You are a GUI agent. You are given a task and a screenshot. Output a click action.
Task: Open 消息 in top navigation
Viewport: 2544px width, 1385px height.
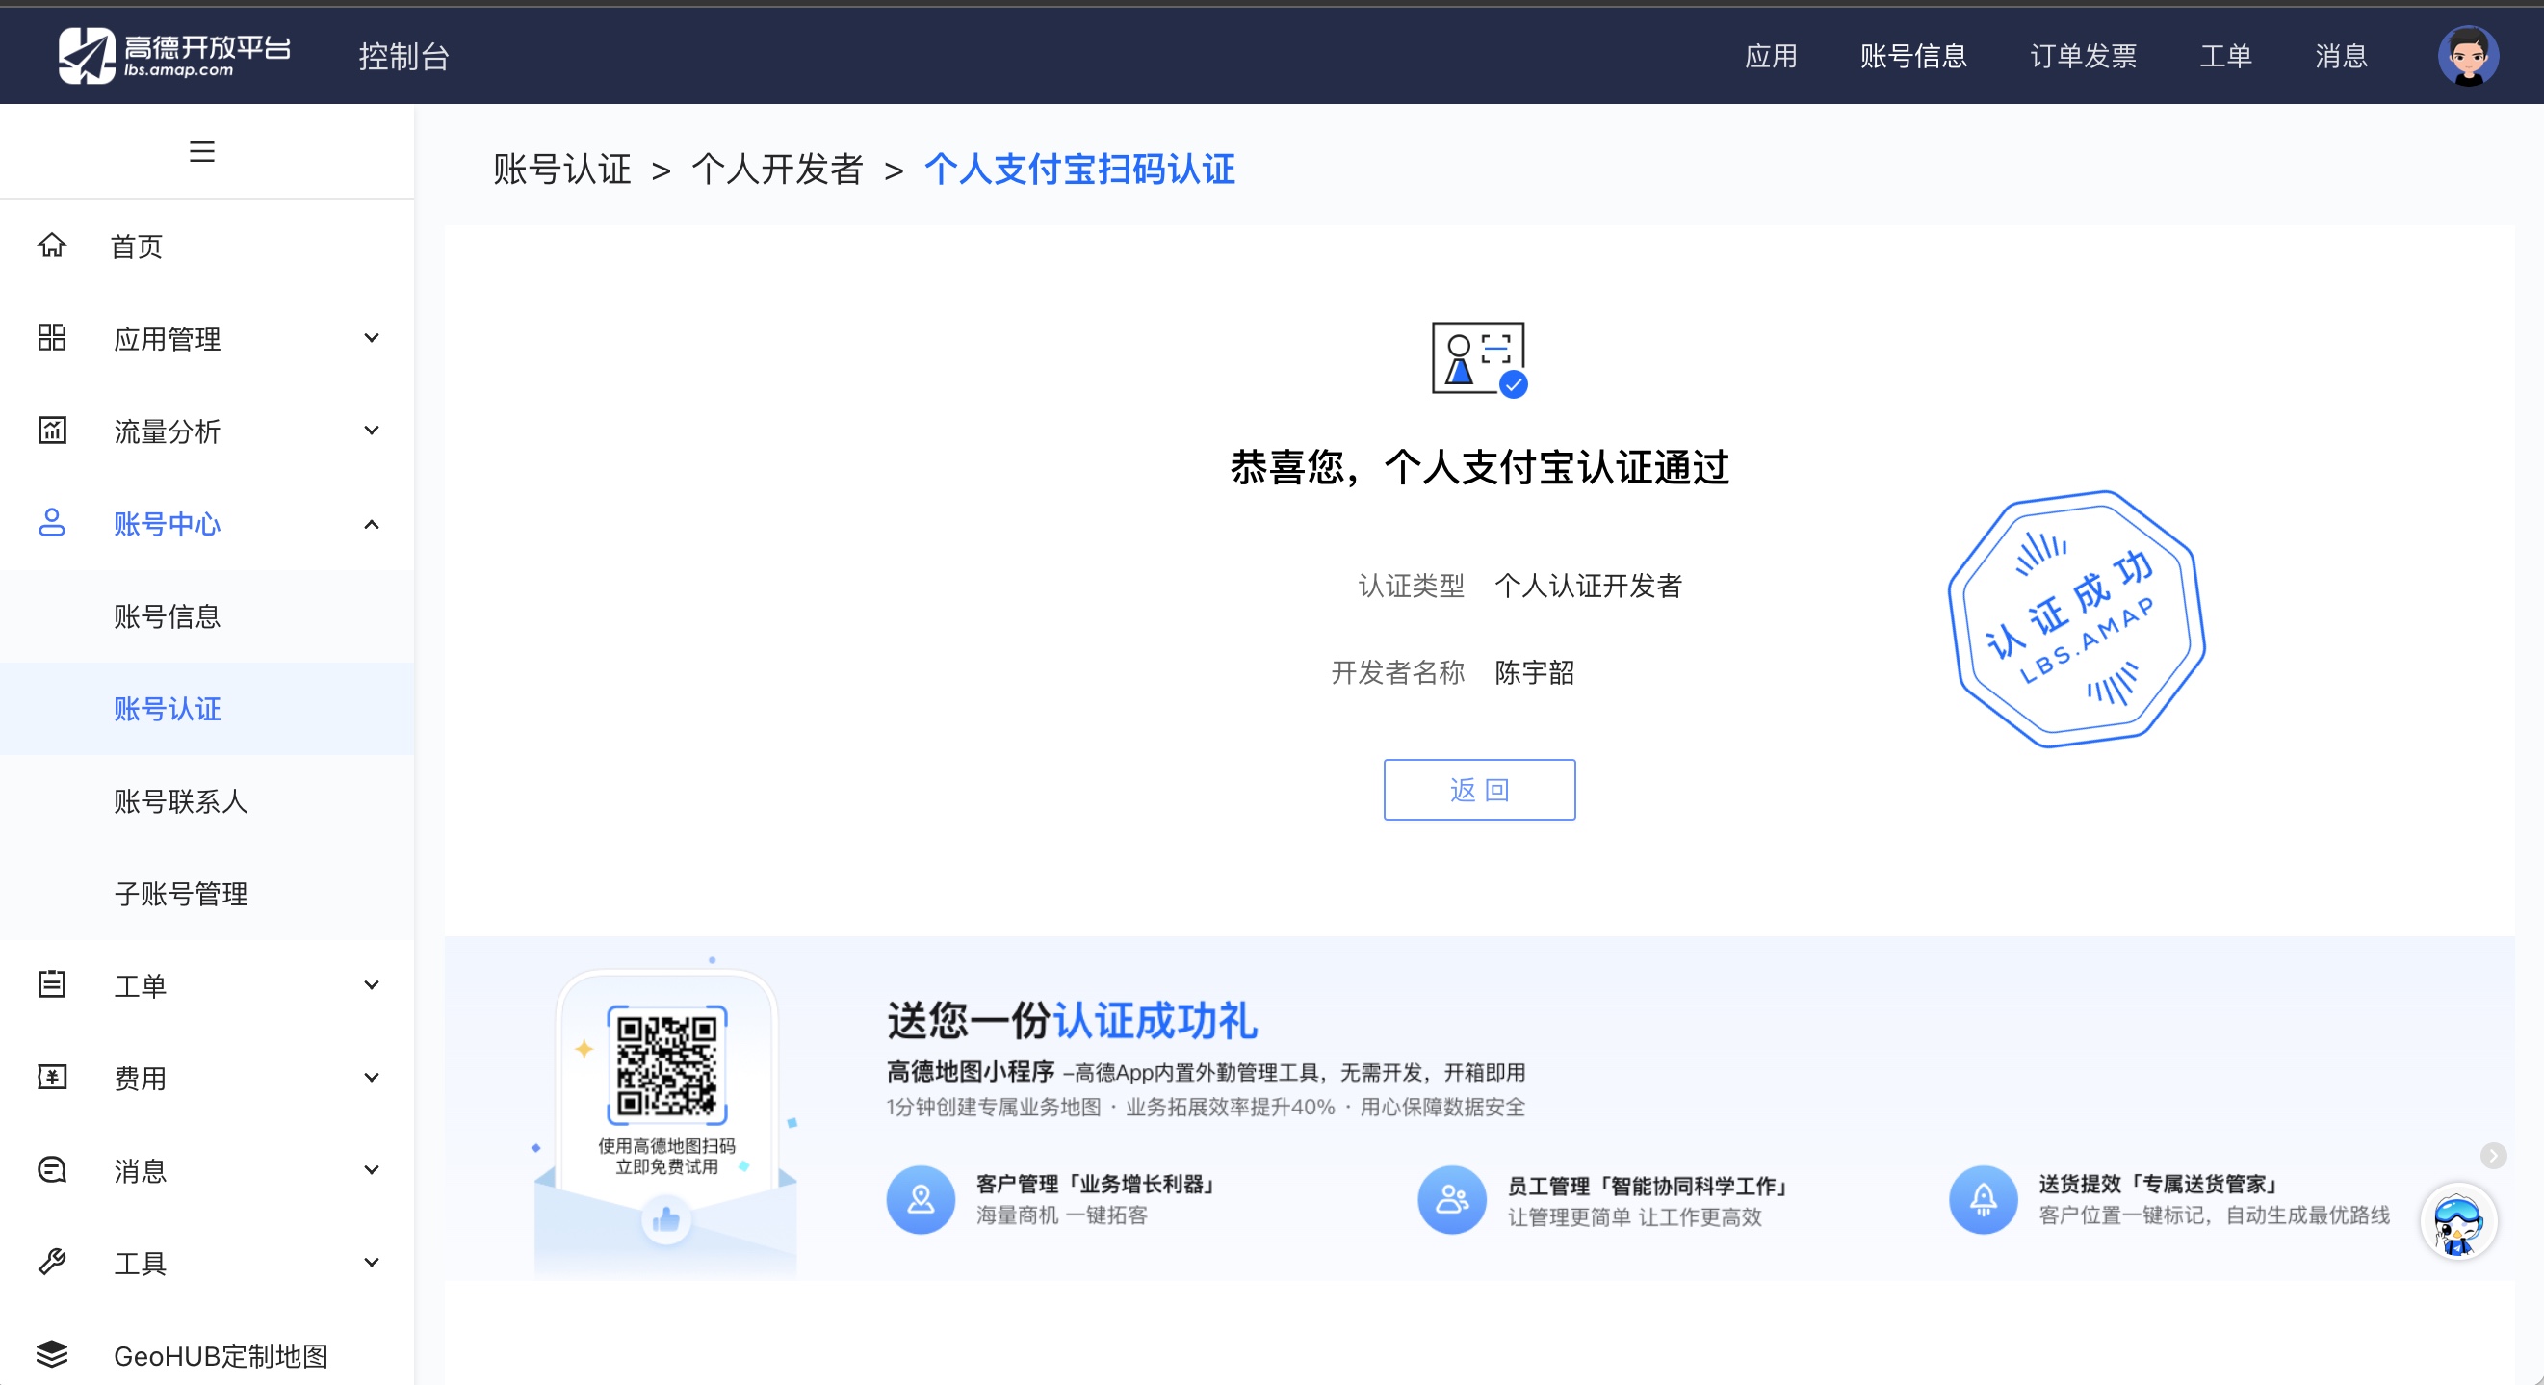2341,56
